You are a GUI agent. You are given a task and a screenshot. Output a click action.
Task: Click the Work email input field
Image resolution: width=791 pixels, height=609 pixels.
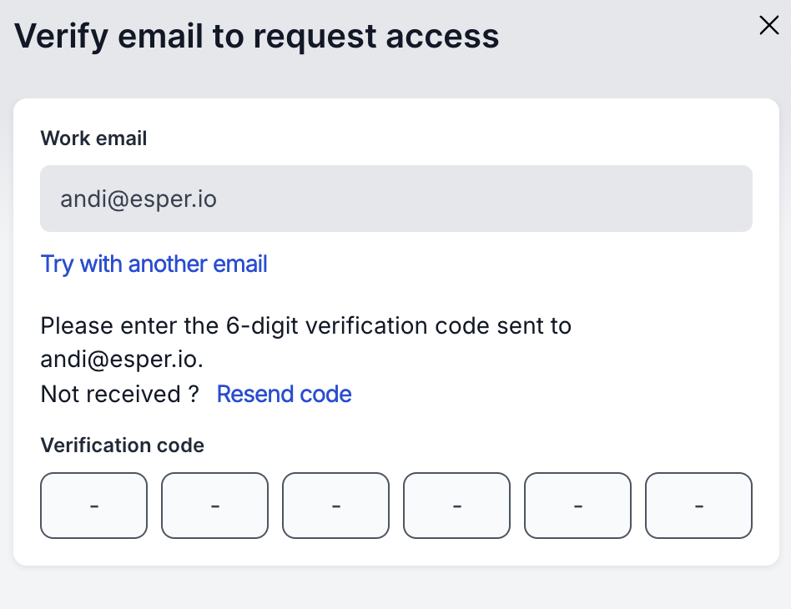396,199
